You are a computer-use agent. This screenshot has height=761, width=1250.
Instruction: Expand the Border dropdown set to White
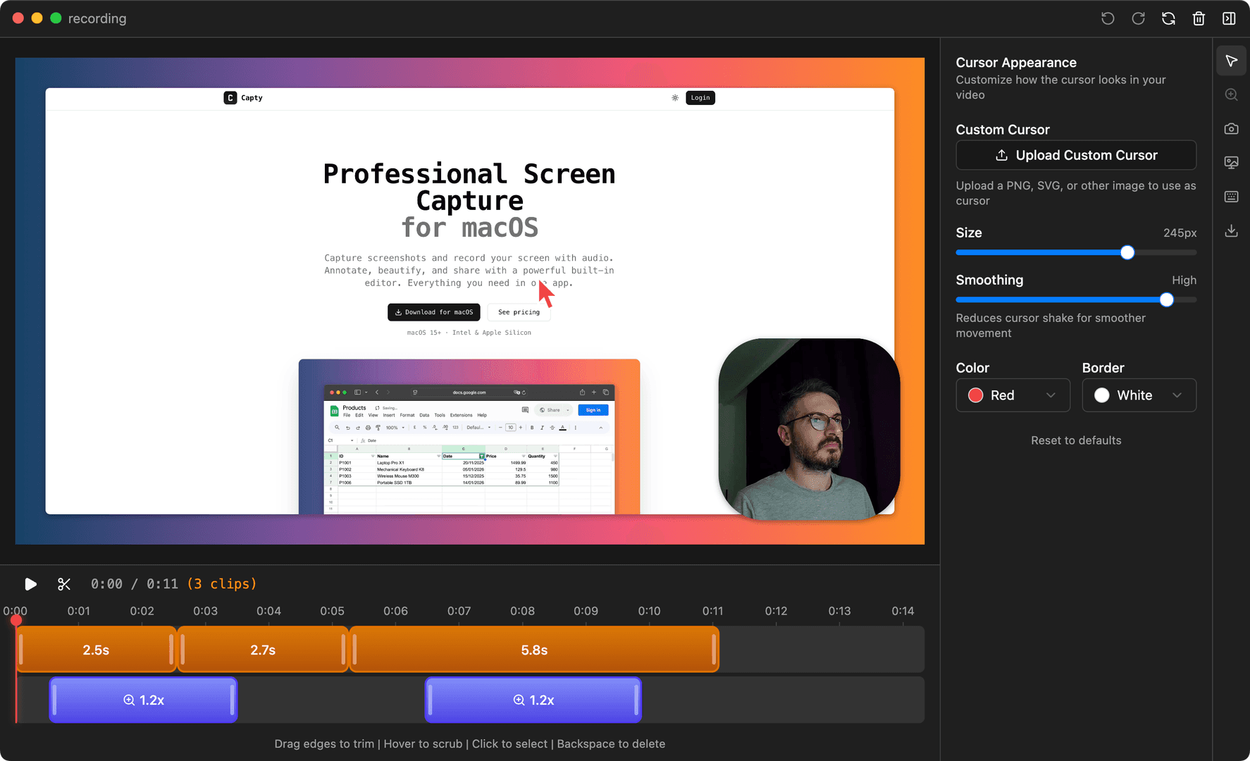point(1139,395)
